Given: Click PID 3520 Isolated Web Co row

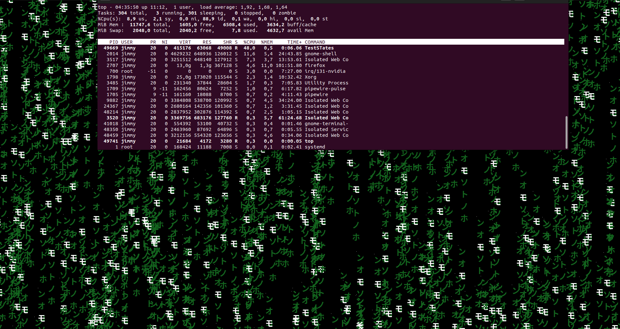Looking at the screenshot, I should click(331, 118).
